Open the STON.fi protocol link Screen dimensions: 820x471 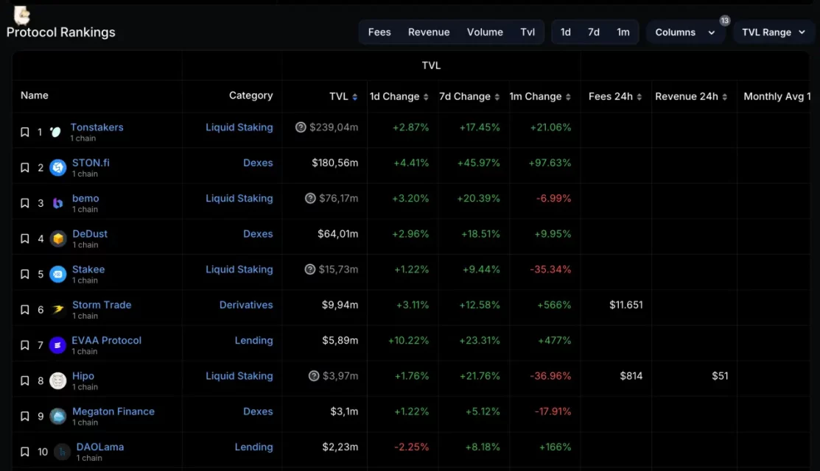coord(91,163)
